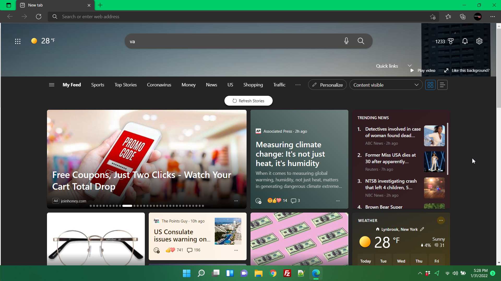Viewport: 501px width, 281px height.
Task: Click the Personalize feed icon
Action: pos(327,85)
